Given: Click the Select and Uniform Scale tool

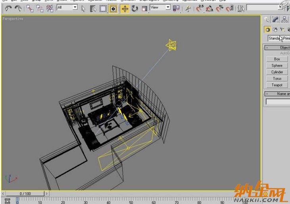Looking at the screenshot, I should (144, 8).
